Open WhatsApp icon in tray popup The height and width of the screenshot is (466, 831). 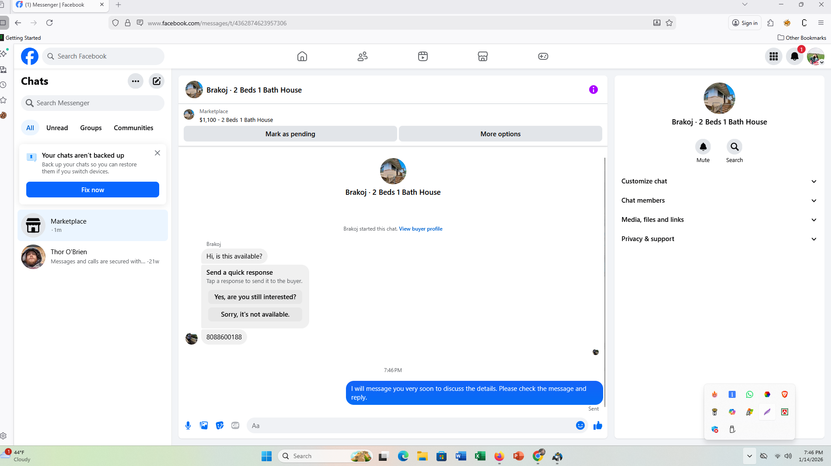[x=750, y=394]
